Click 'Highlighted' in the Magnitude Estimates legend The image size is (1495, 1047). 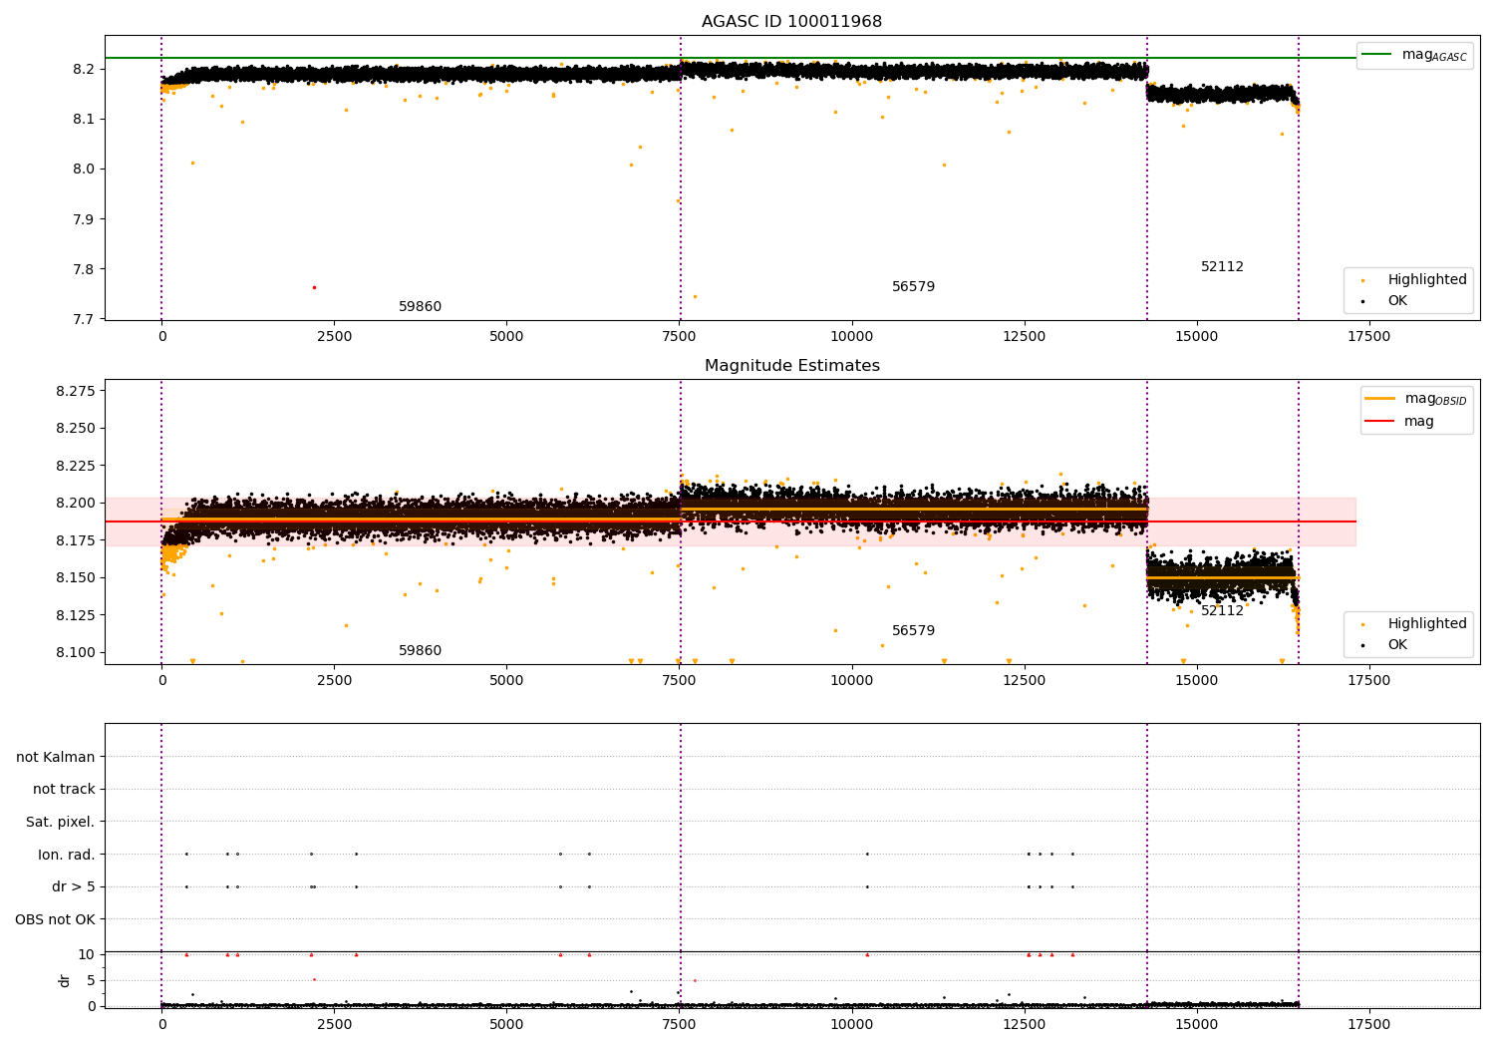click(1427, 623)
